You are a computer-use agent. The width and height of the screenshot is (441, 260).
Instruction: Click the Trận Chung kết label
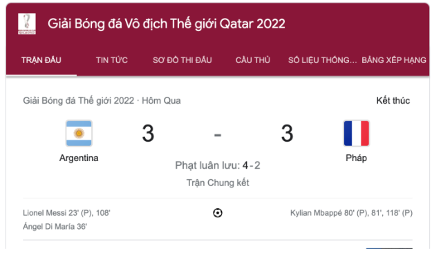click(218, 183)
